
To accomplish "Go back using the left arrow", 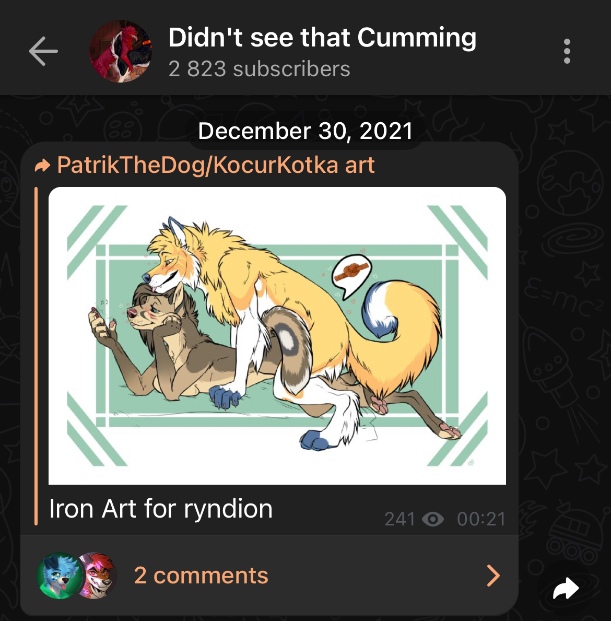I will coord(43,51).
